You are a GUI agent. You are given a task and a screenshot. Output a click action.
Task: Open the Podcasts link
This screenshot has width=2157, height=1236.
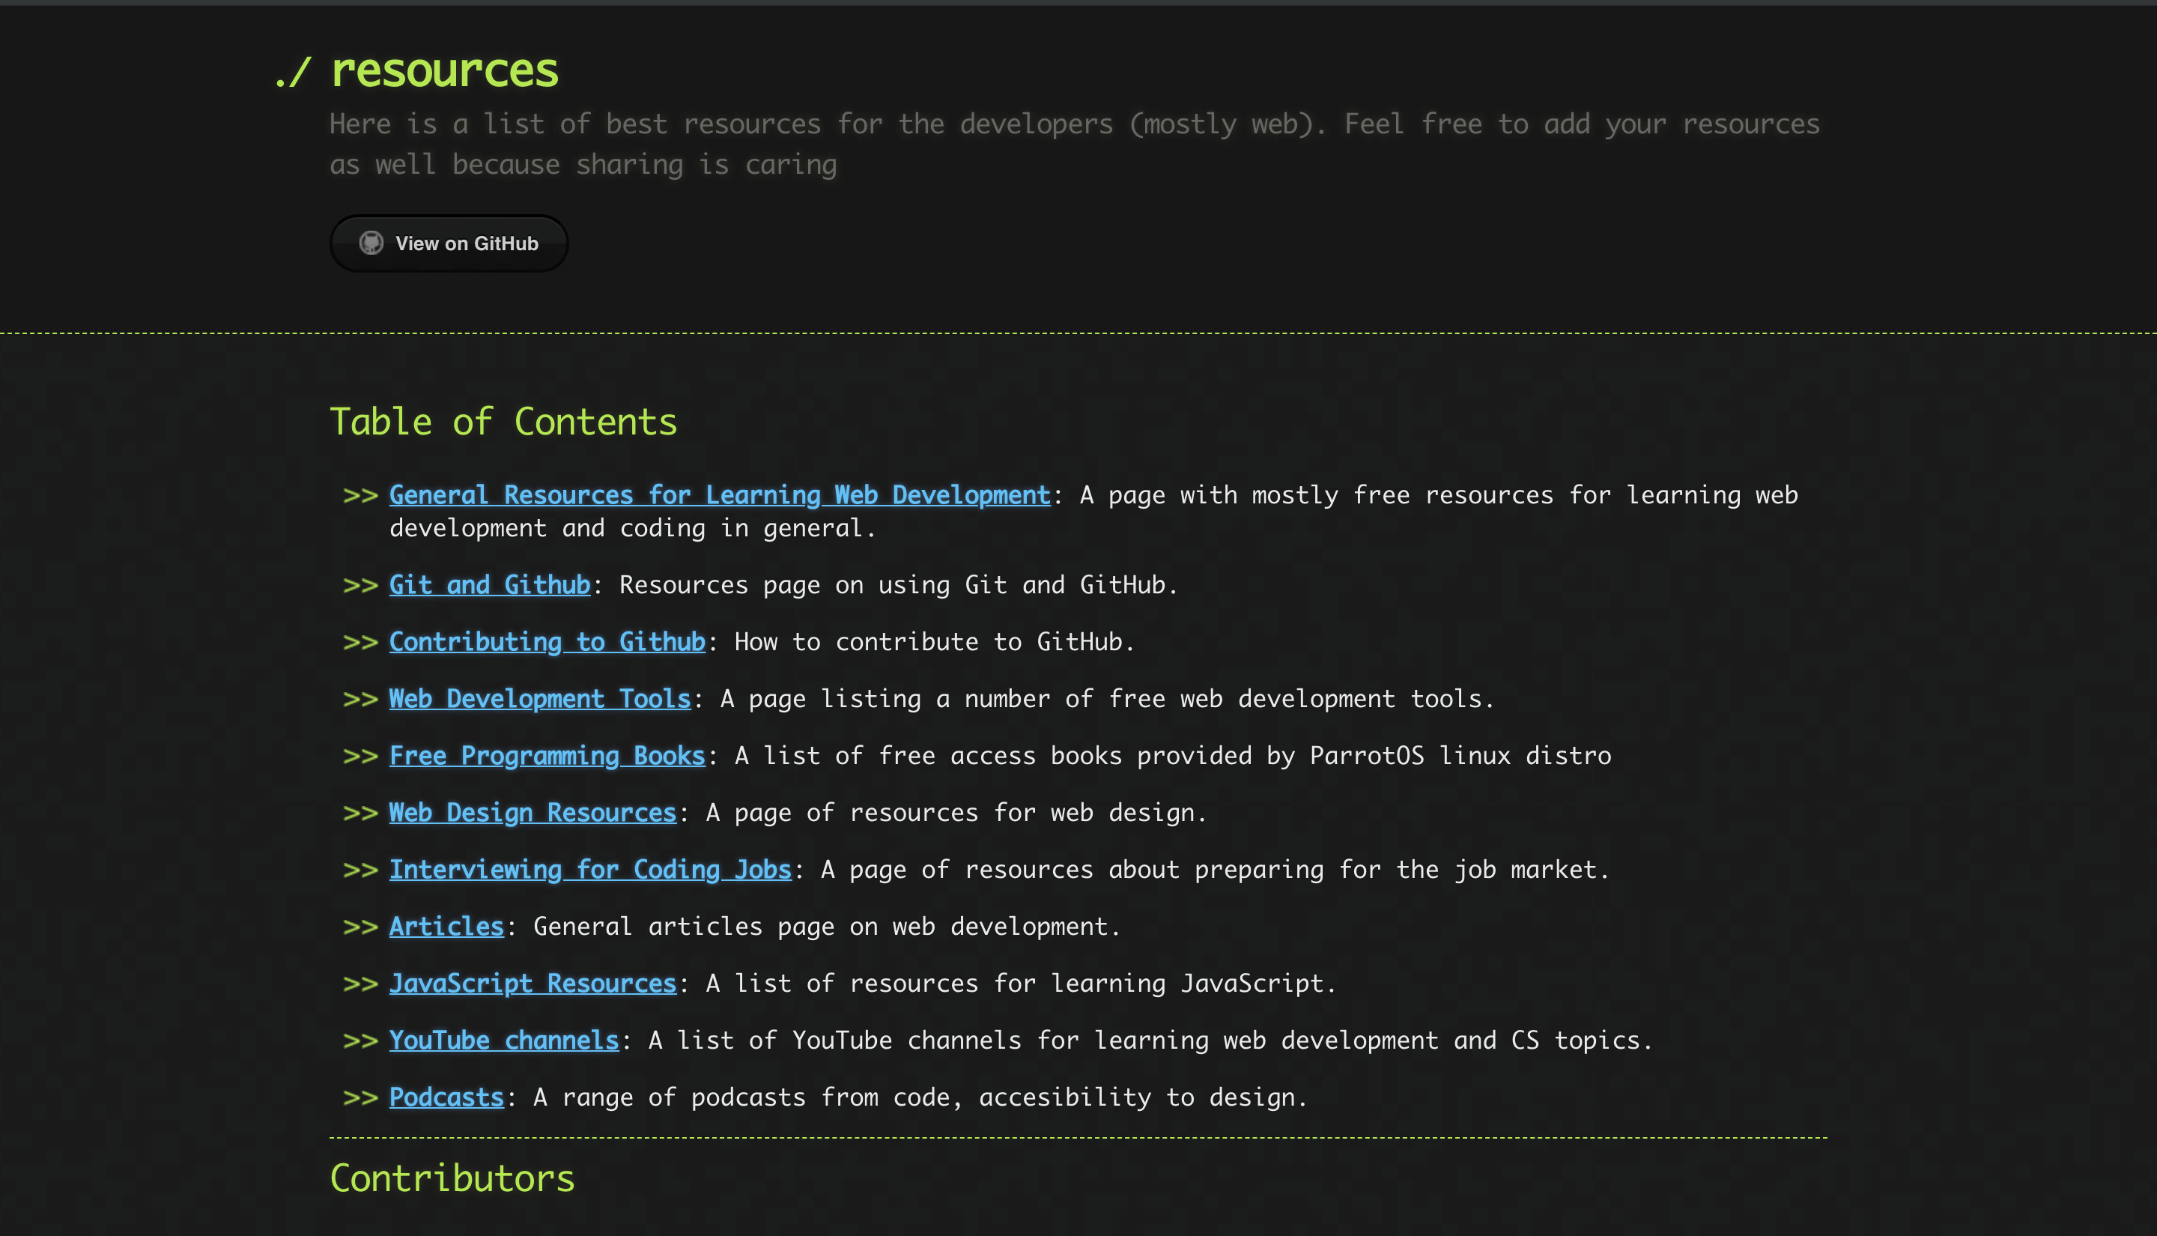446,1097
